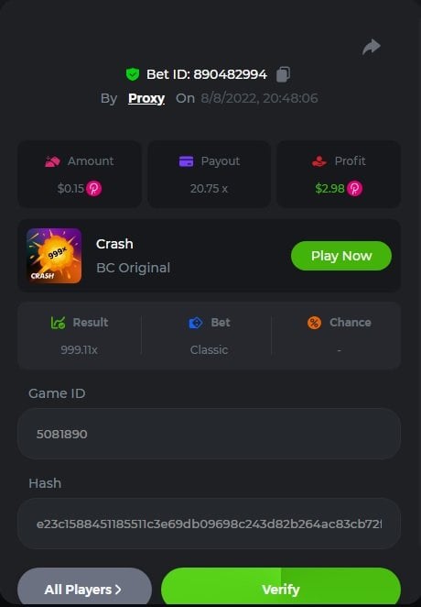The width and height of the screenshot is (421, 607).
Task: Click the pink Amount icon
Action: click(52, 161)
